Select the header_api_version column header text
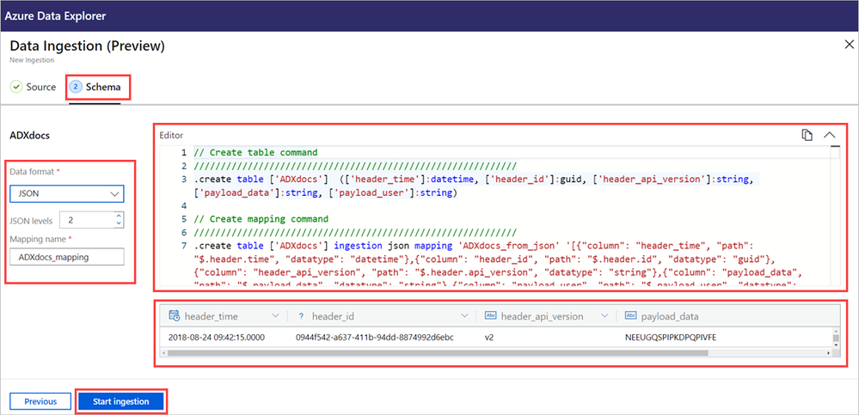 click(542, 316)
